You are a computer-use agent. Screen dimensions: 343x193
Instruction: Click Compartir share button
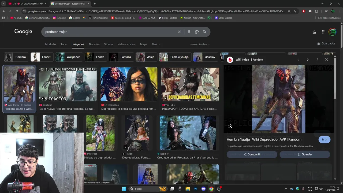tap(252, 154)
